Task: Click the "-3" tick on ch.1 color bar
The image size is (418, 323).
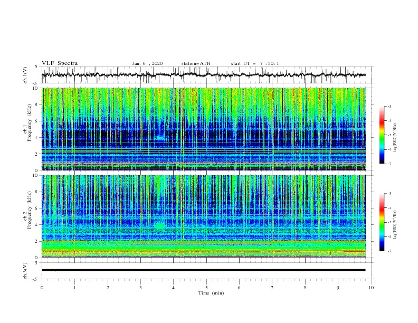Action: (x=389, y=106)
